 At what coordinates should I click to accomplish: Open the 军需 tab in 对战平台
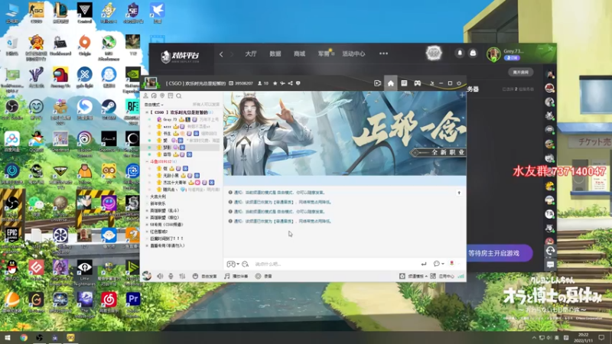(324, 54)
